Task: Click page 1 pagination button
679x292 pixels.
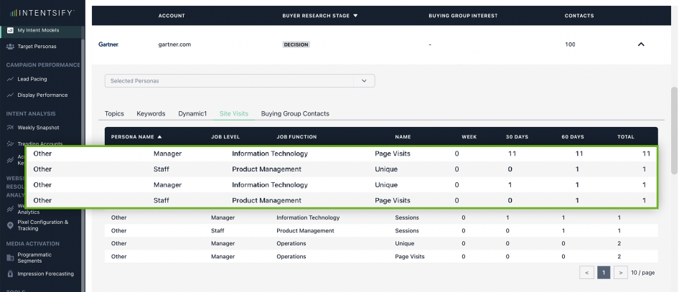Action: click(604, 273)
